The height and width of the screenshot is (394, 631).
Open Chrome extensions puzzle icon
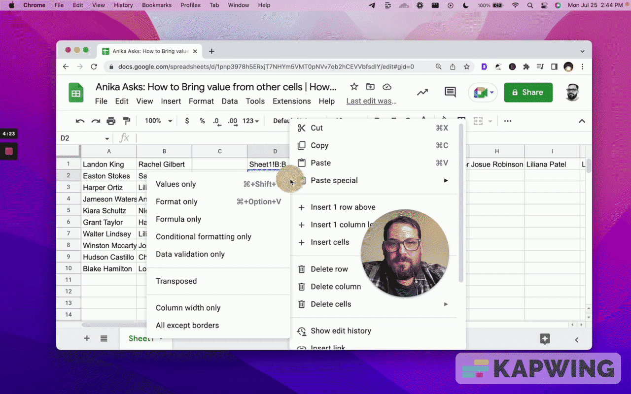(526, 66)
